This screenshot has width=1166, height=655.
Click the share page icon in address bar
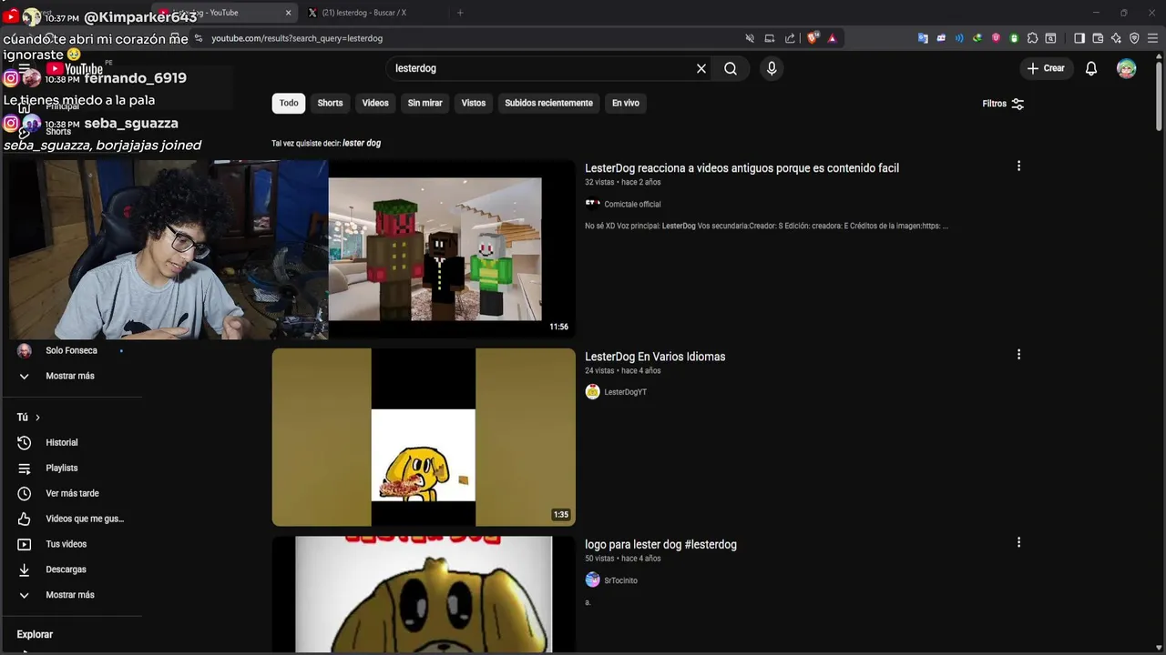(x=790, y=38)
